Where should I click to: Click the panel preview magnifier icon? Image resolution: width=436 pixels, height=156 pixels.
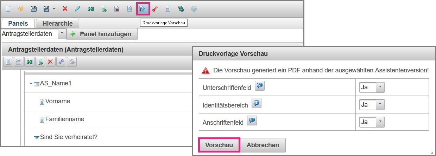tap(8, 62)
